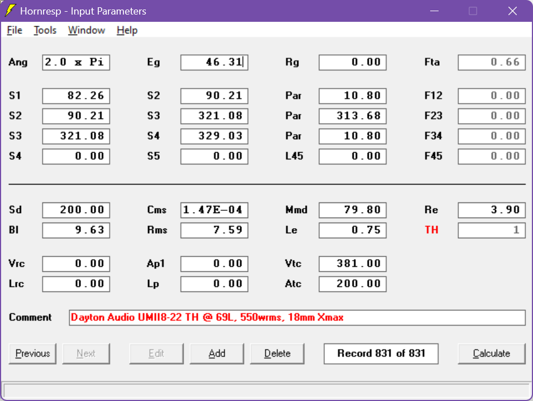Open the Window menu
The image size is (533, 401).
(x=87, y=30)
